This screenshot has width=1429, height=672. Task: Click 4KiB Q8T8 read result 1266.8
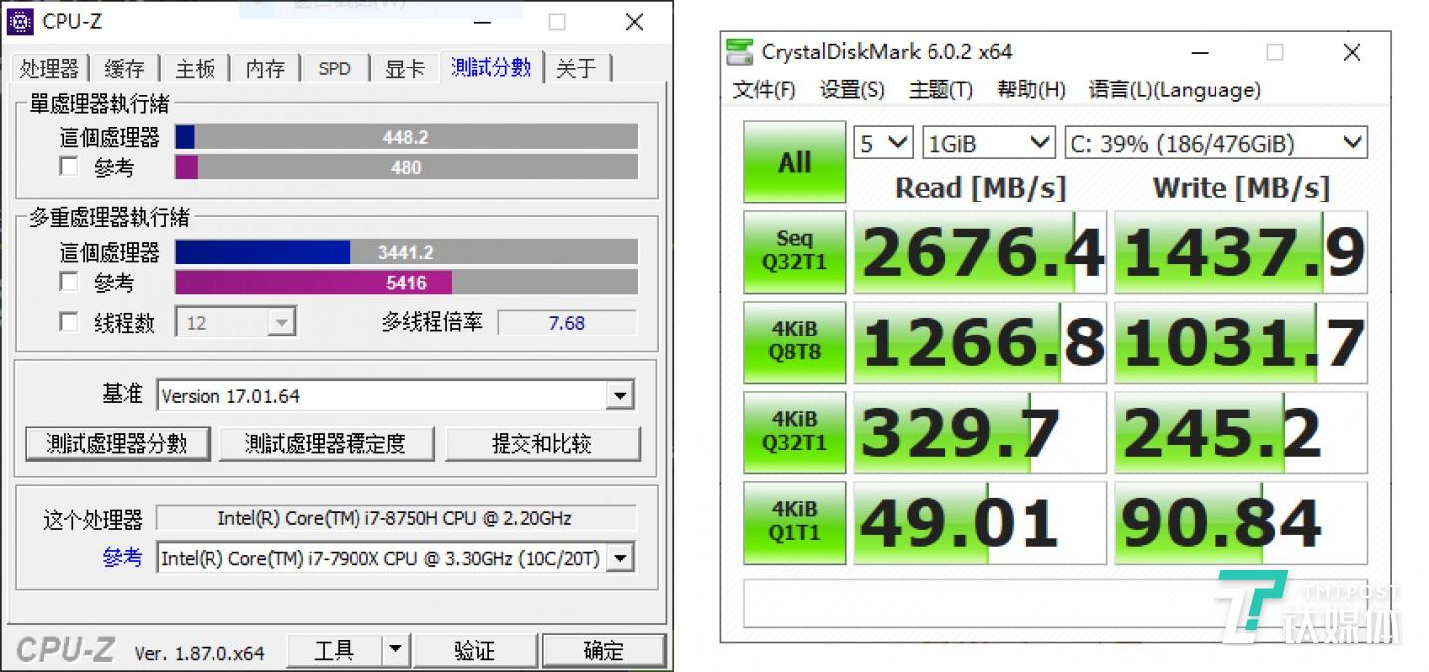click(x=980, y=342)
